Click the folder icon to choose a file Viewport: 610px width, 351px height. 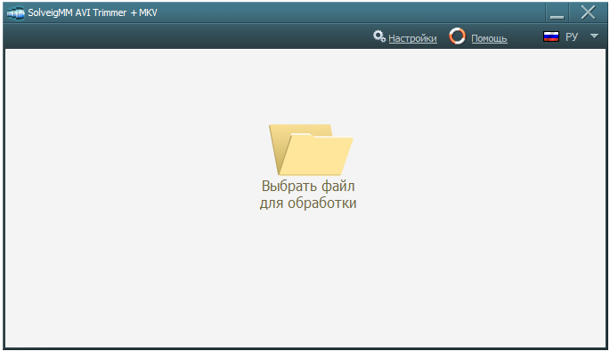(x=311, y=149)
